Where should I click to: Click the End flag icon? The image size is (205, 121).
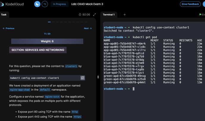pos(201,15)
